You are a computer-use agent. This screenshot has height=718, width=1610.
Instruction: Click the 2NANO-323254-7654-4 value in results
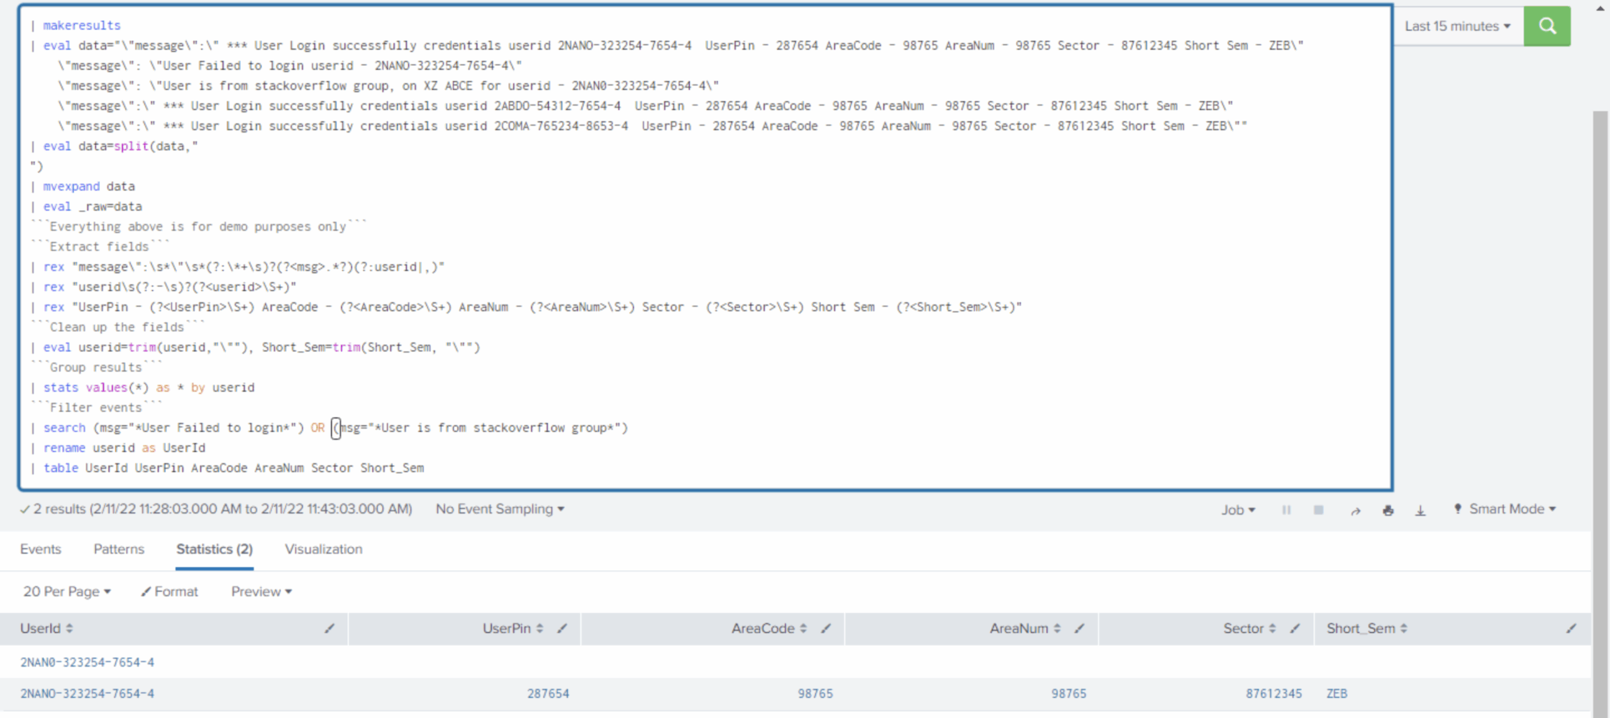tap(87, 693)
